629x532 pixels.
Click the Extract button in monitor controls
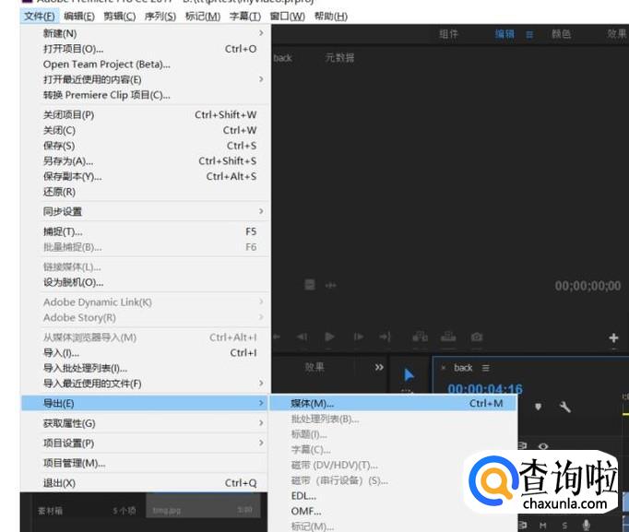pyautogui.click(x=448, y=337)
